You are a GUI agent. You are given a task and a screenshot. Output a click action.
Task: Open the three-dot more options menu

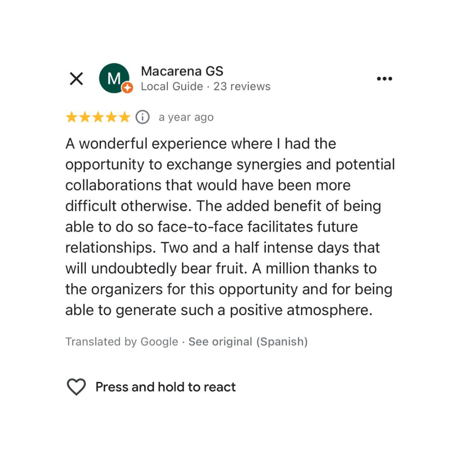click(385, 79)
